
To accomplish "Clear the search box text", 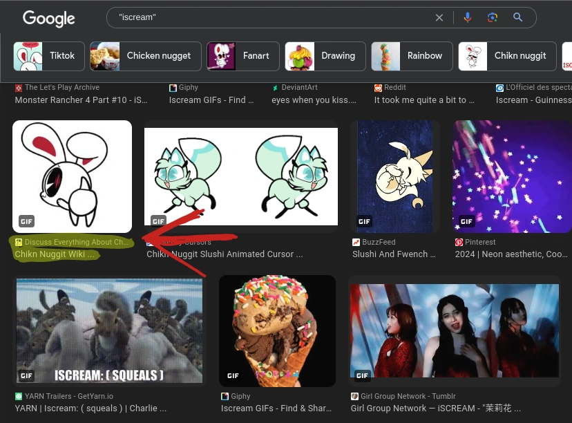I will 439,17.
